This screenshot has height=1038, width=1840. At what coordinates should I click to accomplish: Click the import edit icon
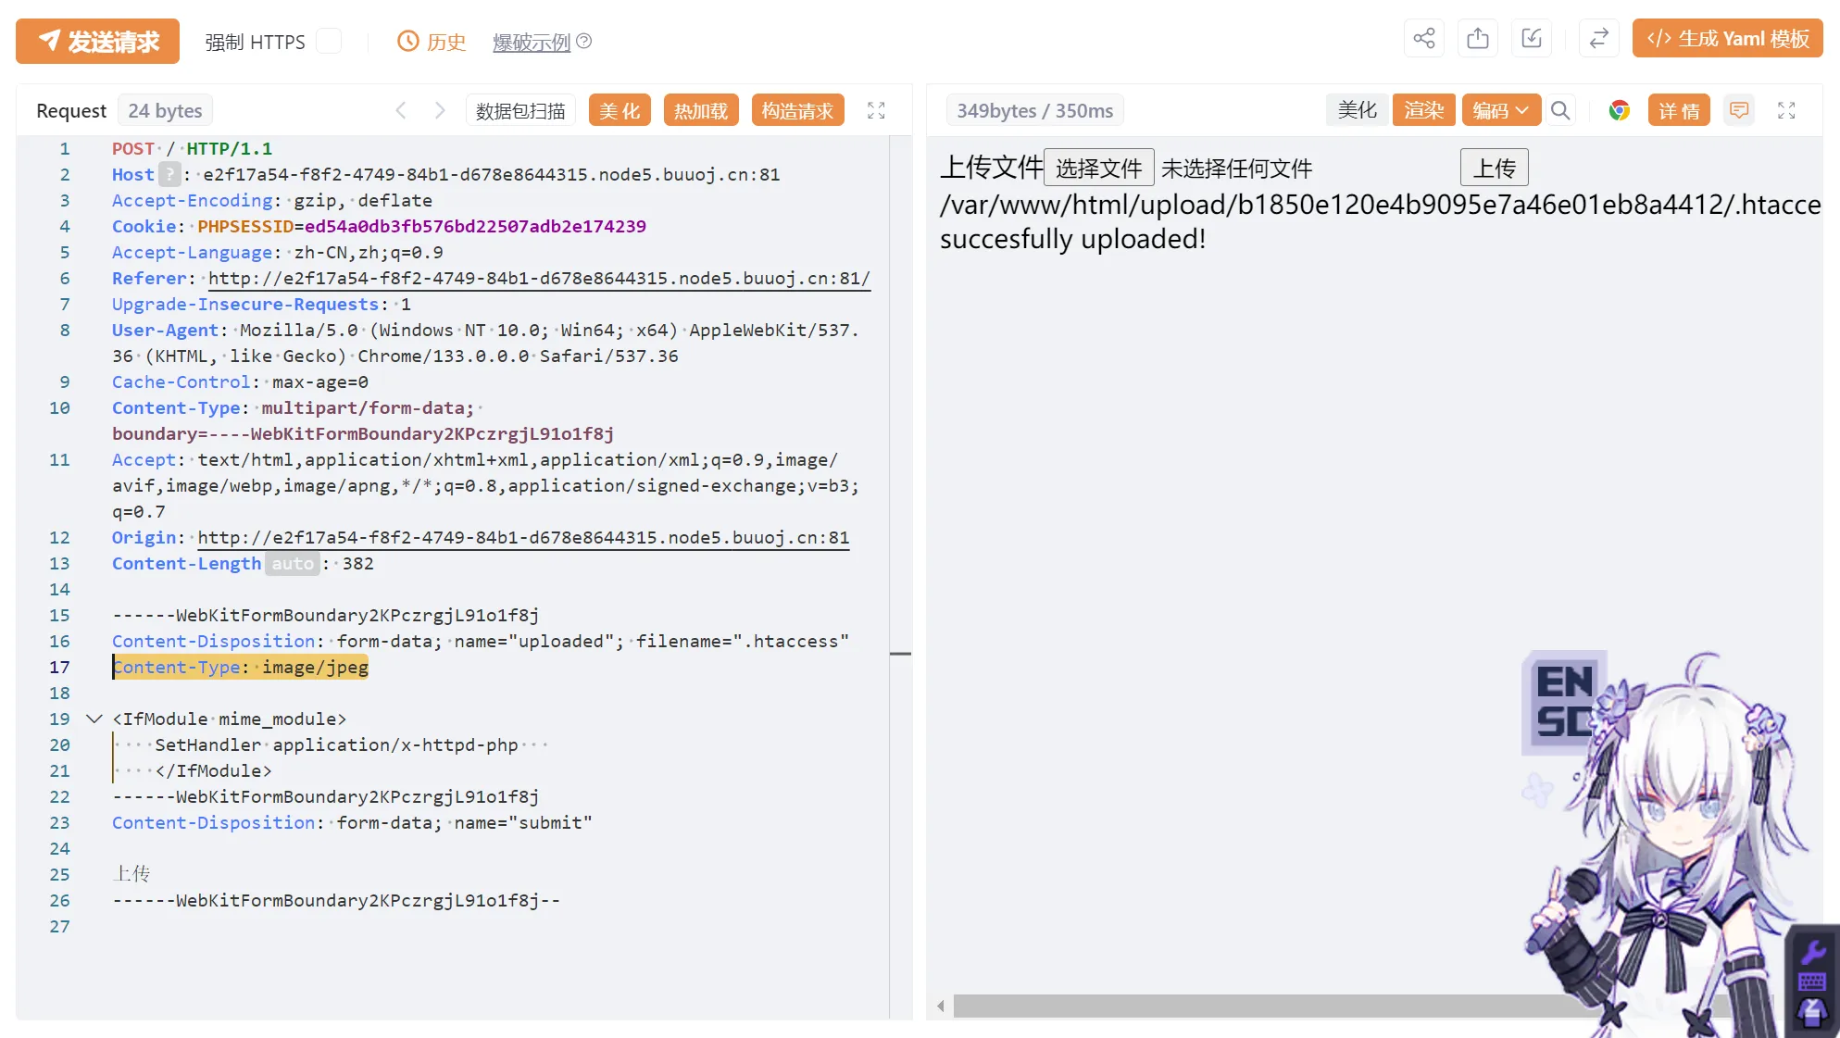pos(1532,39)
